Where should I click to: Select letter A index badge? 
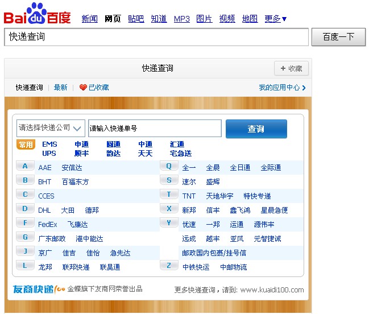[25, 166]
